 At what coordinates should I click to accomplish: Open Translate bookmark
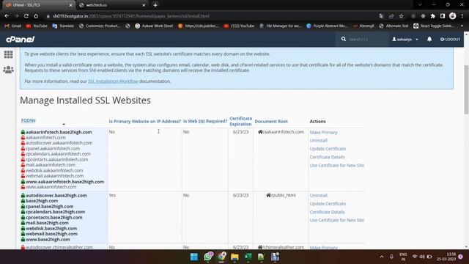pyautogui.click(x=63, y=26)
